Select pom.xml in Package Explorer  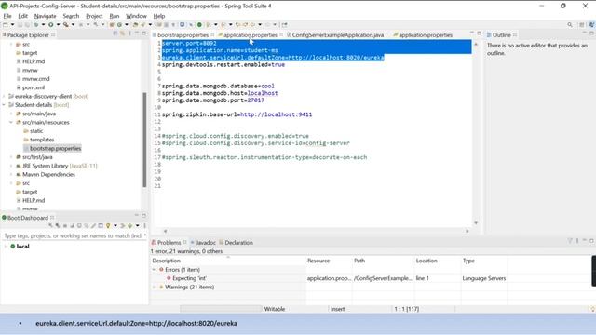34,87
